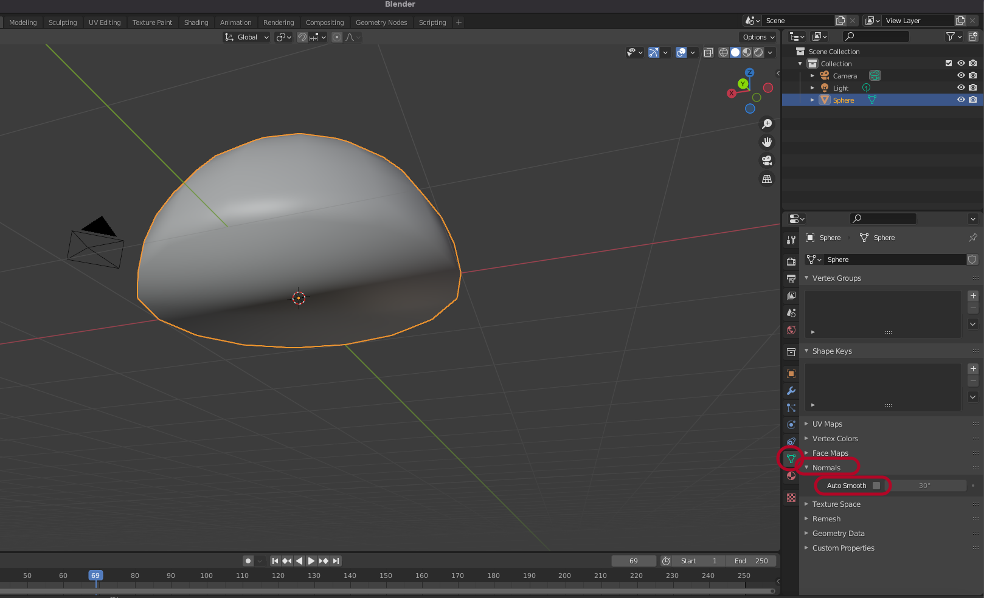Open the Object Data mesh properties tab
The height and width of the screenshot is (598, 984).
coord(791,459)
